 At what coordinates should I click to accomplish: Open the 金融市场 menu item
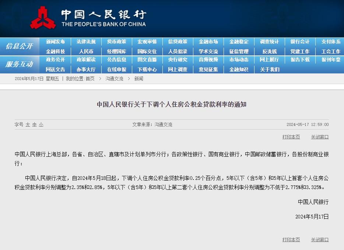pos(208,42)
